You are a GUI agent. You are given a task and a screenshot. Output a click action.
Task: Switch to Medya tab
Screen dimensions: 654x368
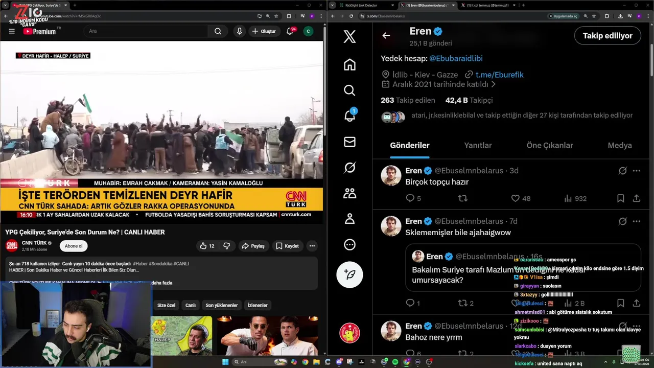(620, 146)
